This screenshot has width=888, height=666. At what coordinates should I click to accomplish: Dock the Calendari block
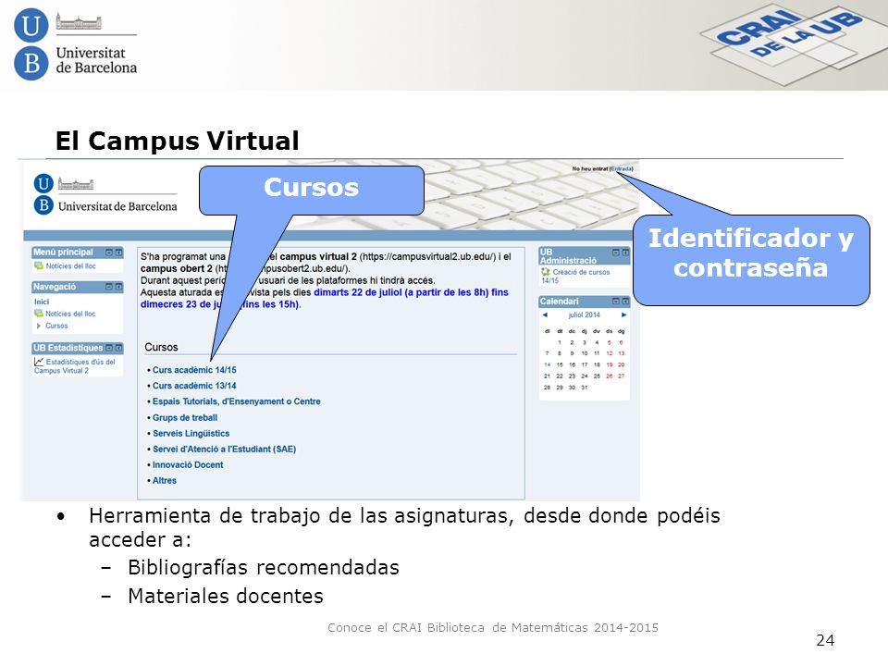click(625, 302)
